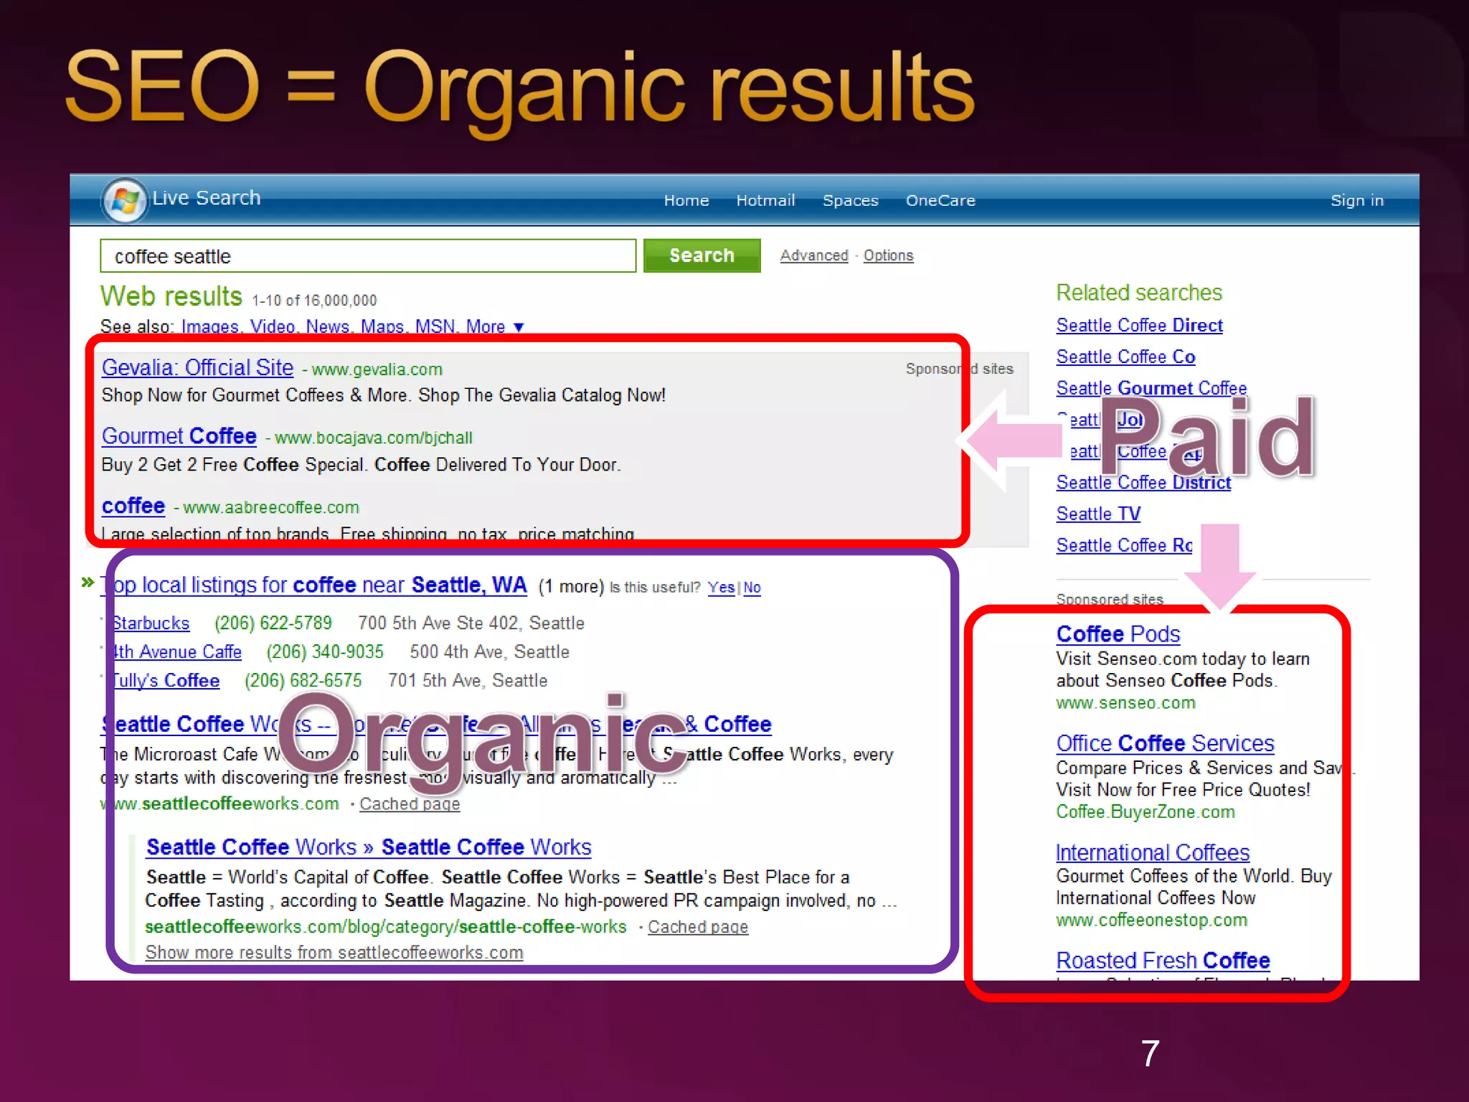The width and height of the screenshot is (1469, 1102).
Task: Open the Spaces menu item
Action: [850, 200]
